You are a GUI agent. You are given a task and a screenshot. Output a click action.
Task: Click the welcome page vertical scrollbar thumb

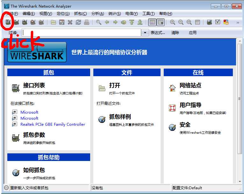click(x=240, y=99)
